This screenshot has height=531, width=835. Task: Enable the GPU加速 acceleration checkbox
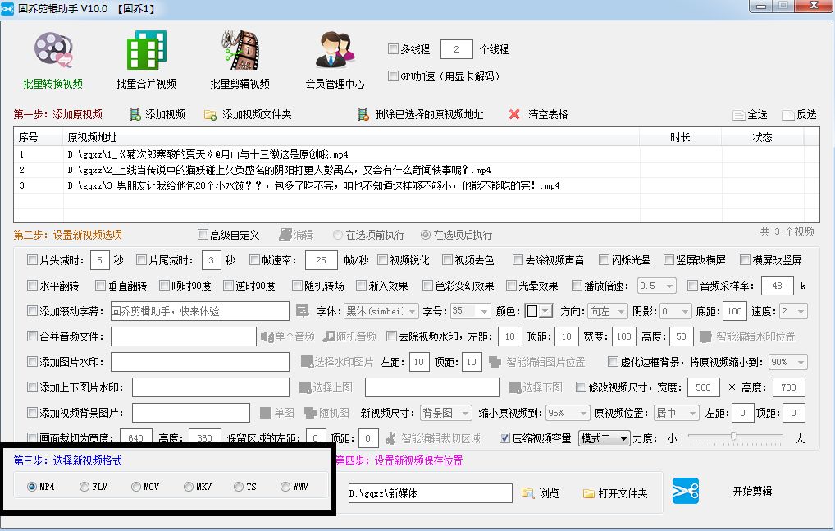pos(392,76)
